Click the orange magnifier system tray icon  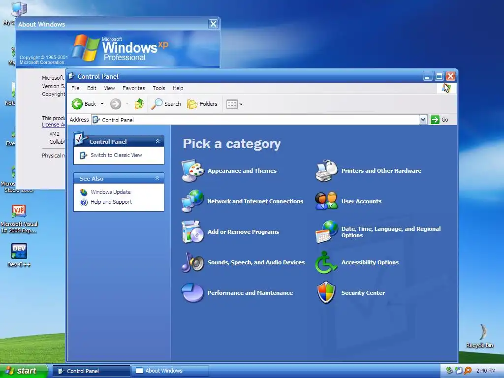pyautogui.click(x=468, y=371)
